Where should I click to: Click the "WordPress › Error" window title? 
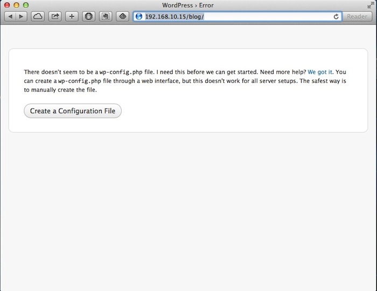tap(188, 5)
